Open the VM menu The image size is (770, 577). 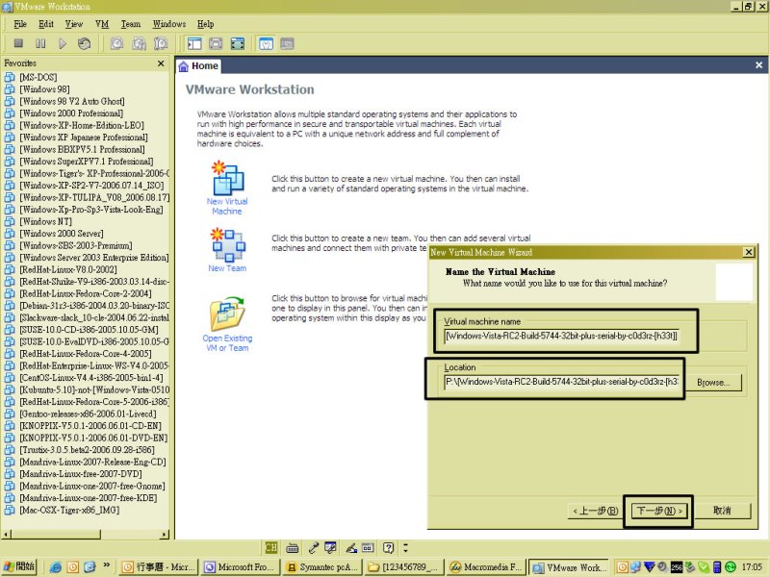[102, 23]
